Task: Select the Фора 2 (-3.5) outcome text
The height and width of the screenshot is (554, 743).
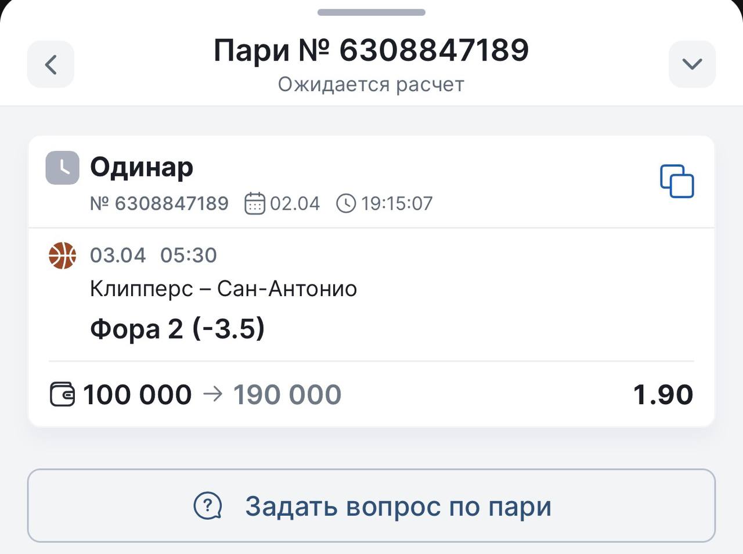Action: pyautogui.click(x=178, y=329)
